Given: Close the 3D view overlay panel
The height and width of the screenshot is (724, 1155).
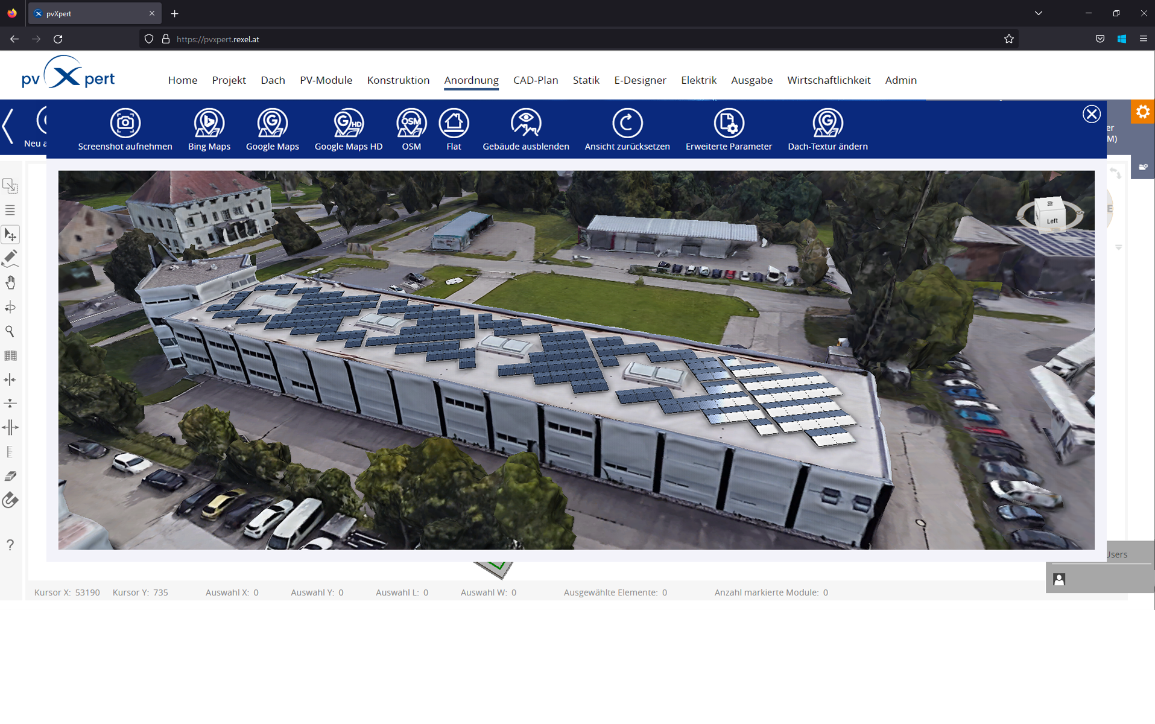Looking at the screenshot, I should [1091, 114].
